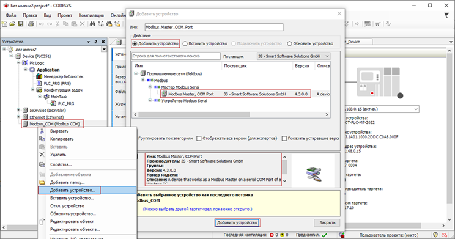Pin the Устройства panel

96,42
